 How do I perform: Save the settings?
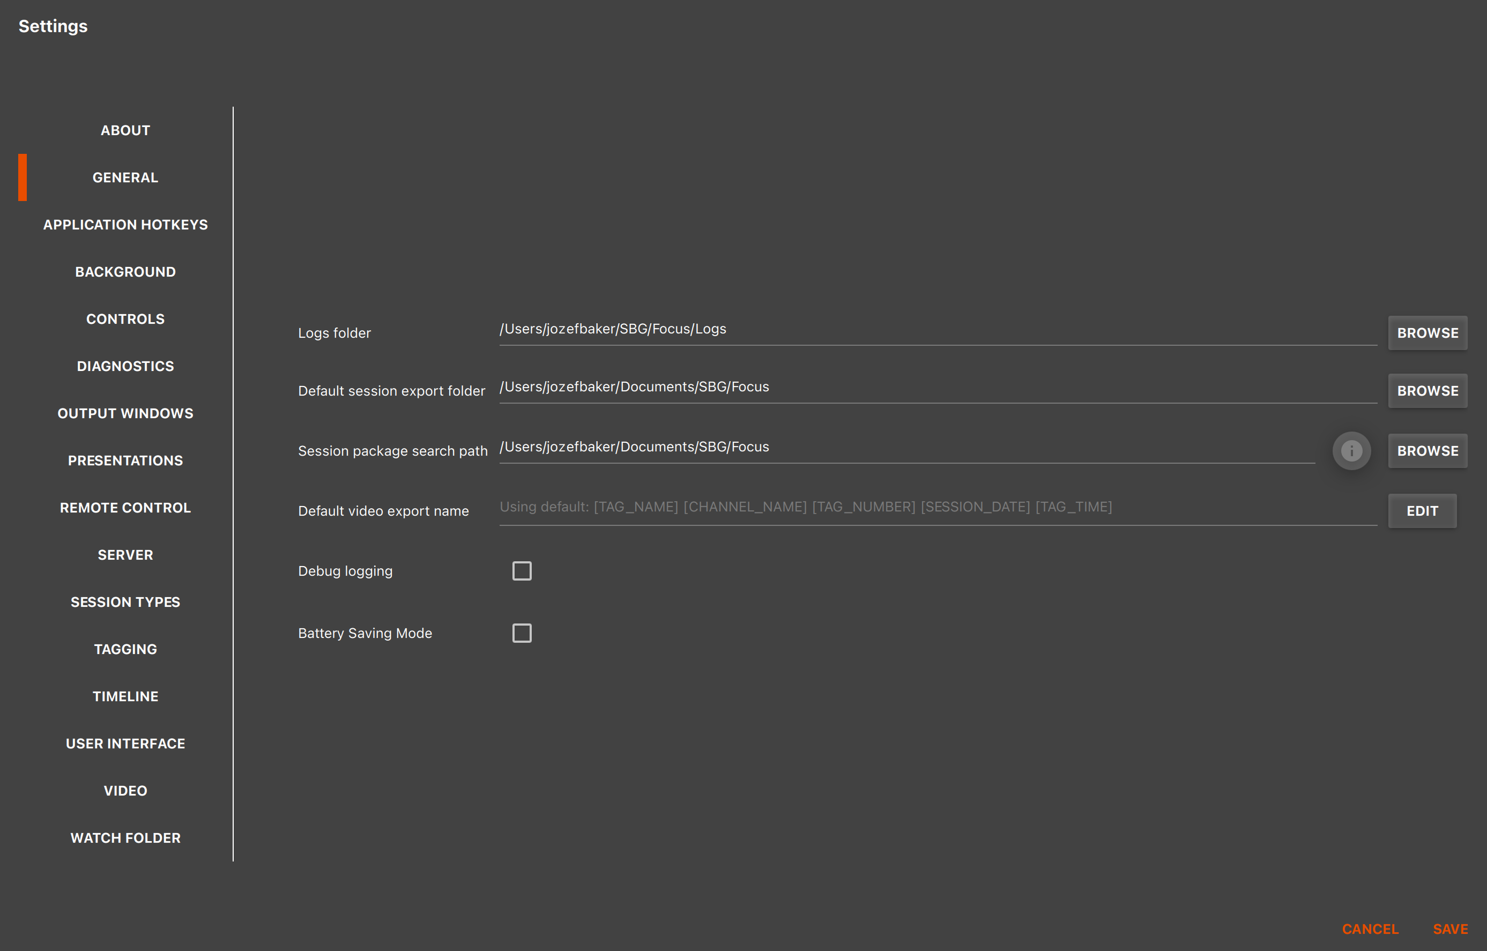(x=1450, y=930)
